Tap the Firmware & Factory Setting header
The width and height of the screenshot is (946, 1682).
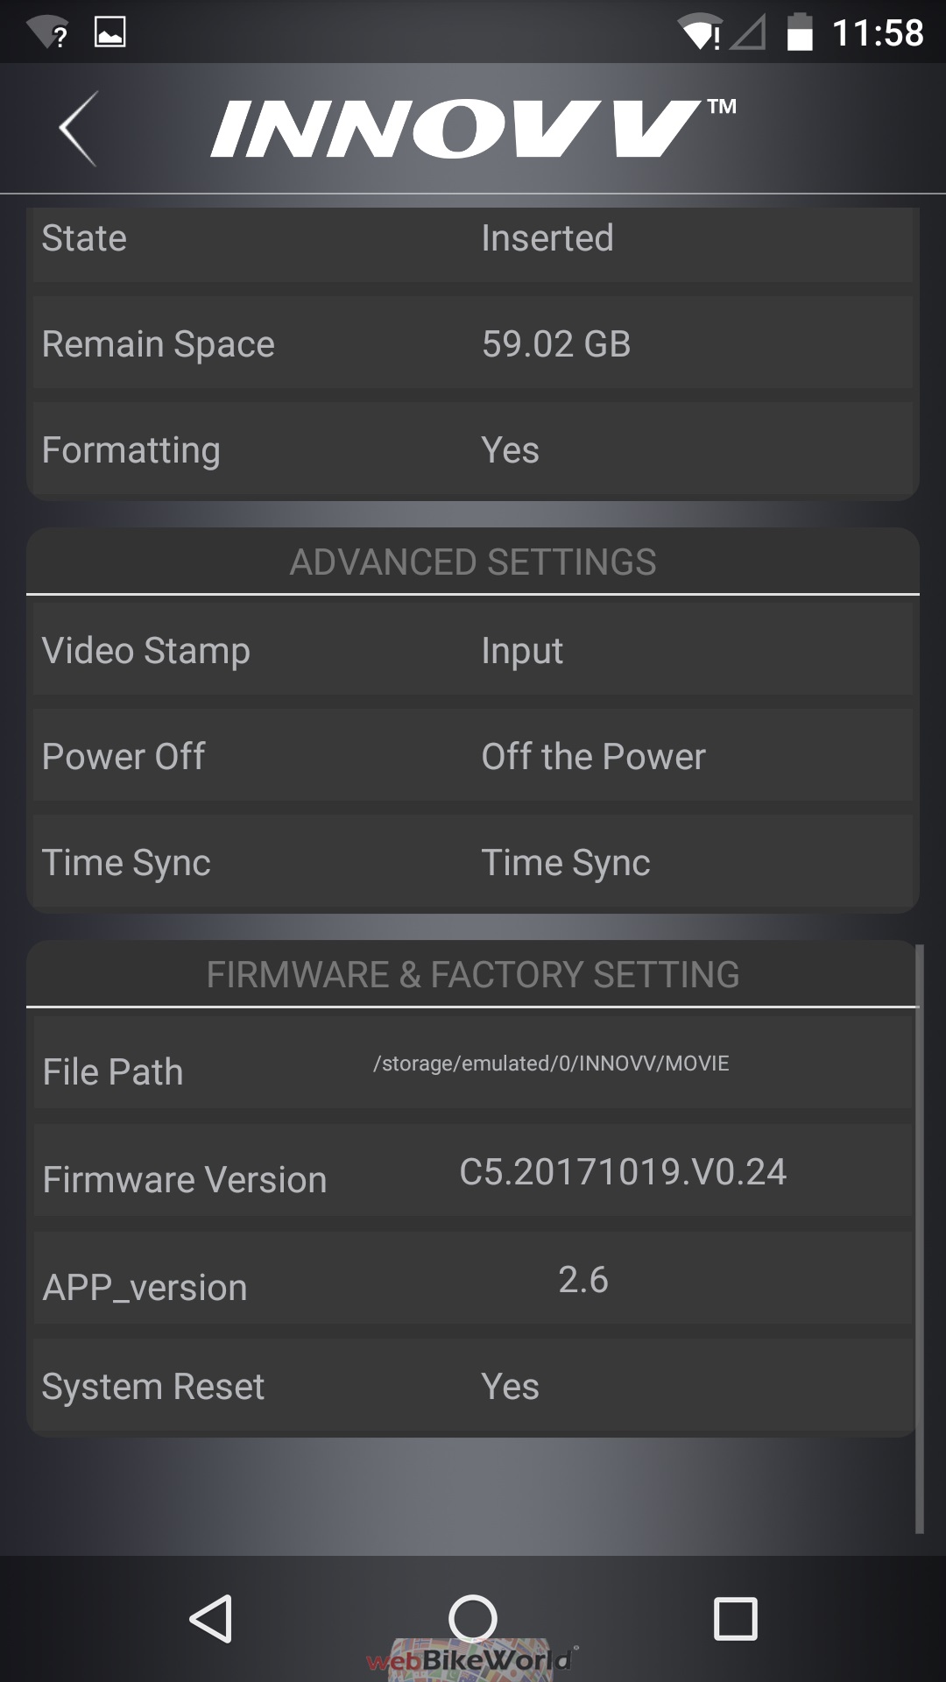tap(473, 975)
